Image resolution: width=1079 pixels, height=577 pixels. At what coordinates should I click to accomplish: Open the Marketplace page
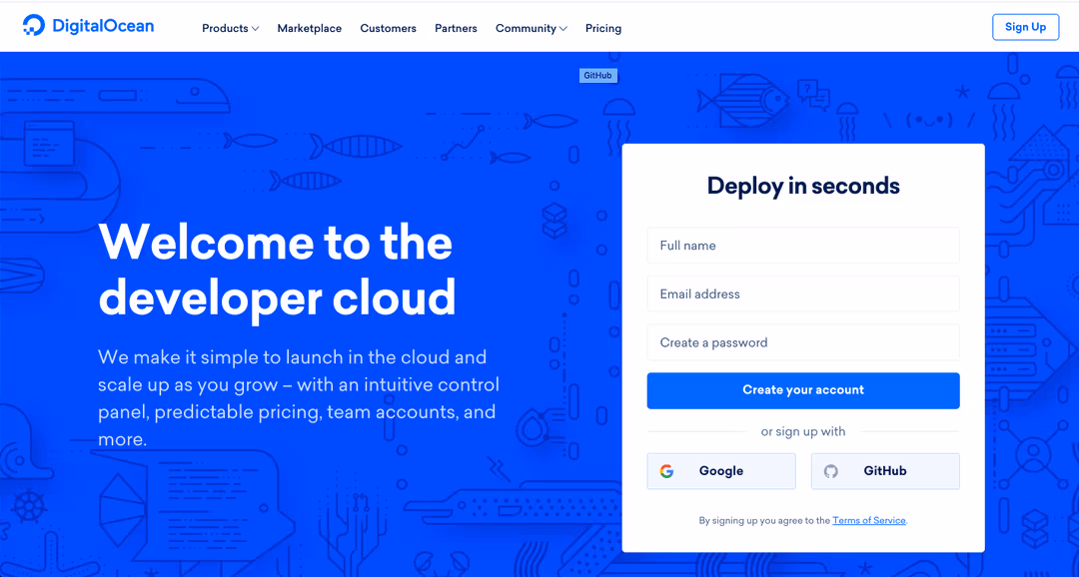coord(310,28)
